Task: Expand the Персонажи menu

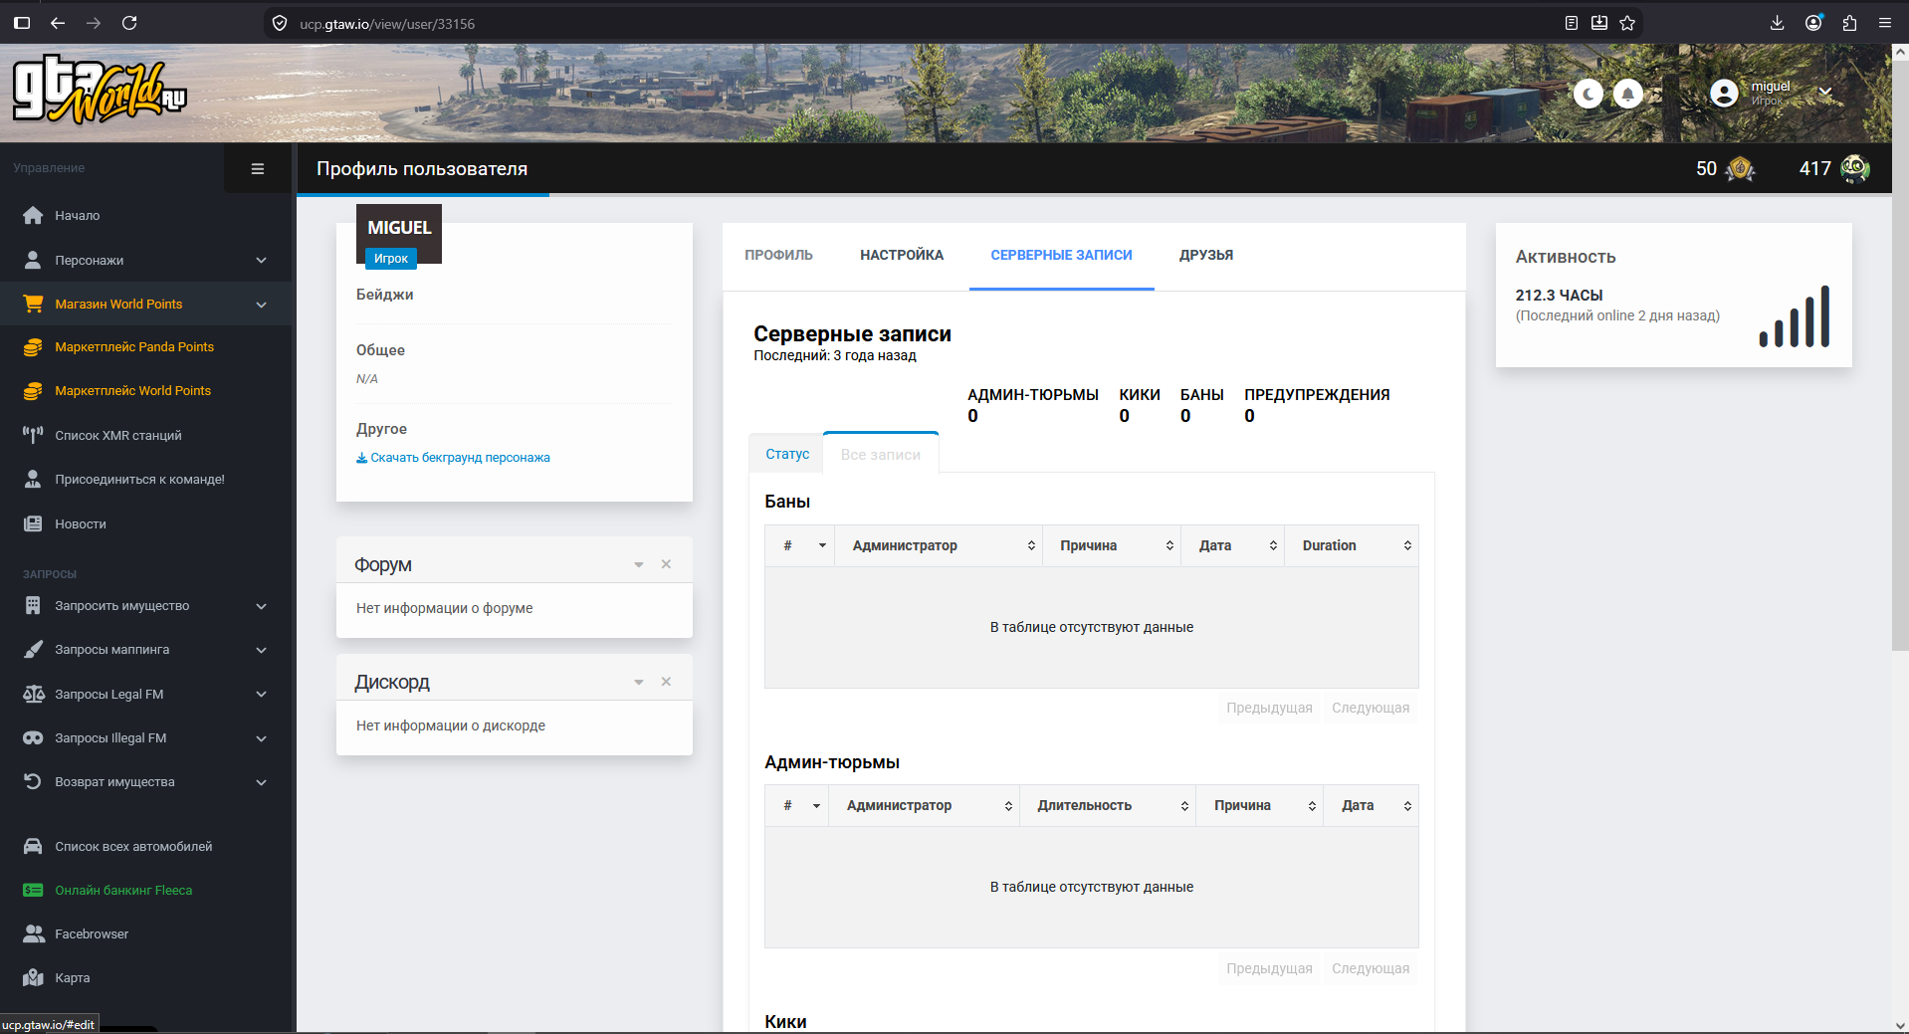Action: (146, 260)
